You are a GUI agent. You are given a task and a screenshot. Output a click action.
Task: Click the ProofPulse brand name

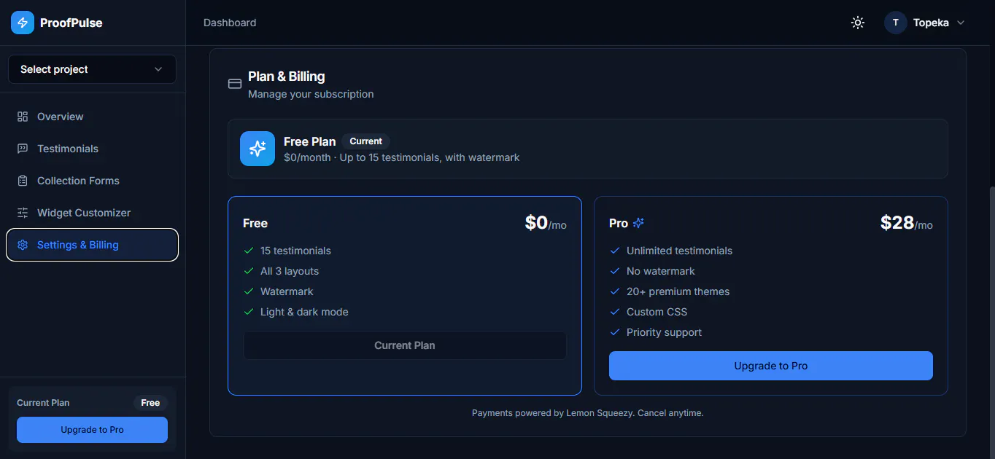click(x=71, y=23)
